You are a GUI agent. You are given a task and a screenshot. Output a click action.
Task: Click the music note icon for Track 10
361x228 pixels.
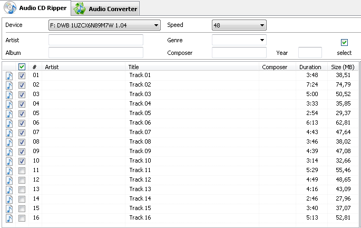9,161
